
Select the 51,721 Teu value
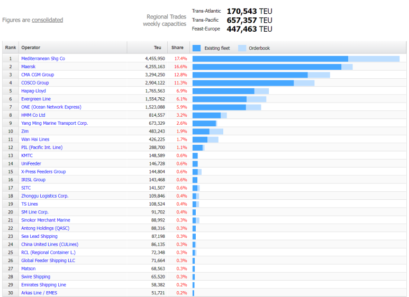[x=158, y=293]
